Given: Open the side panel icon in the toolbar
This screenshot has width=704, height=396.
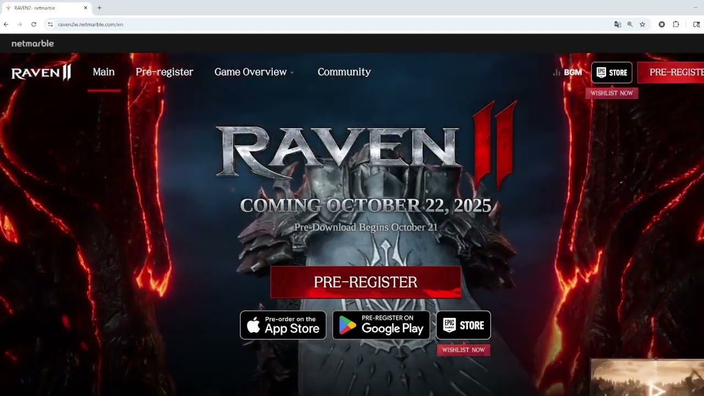Looking at the screenshot, I should pyautogui.click(x=696, y=24).
